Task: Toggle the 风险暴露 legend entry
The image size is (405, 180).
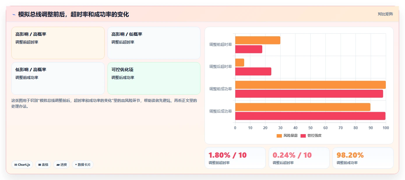Action: [x=287, y=136]
